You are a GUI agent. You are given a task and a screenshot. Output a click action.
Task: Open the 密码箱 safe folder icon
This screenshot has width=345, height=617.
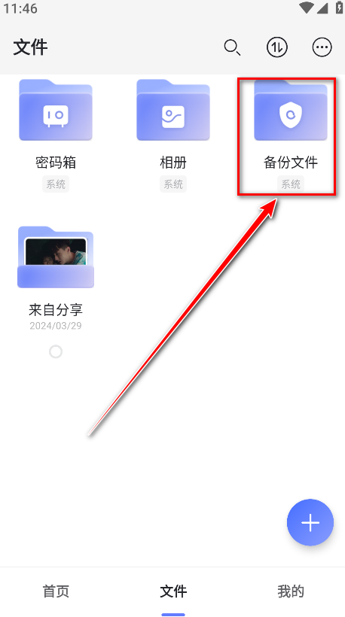coord(56,110)
